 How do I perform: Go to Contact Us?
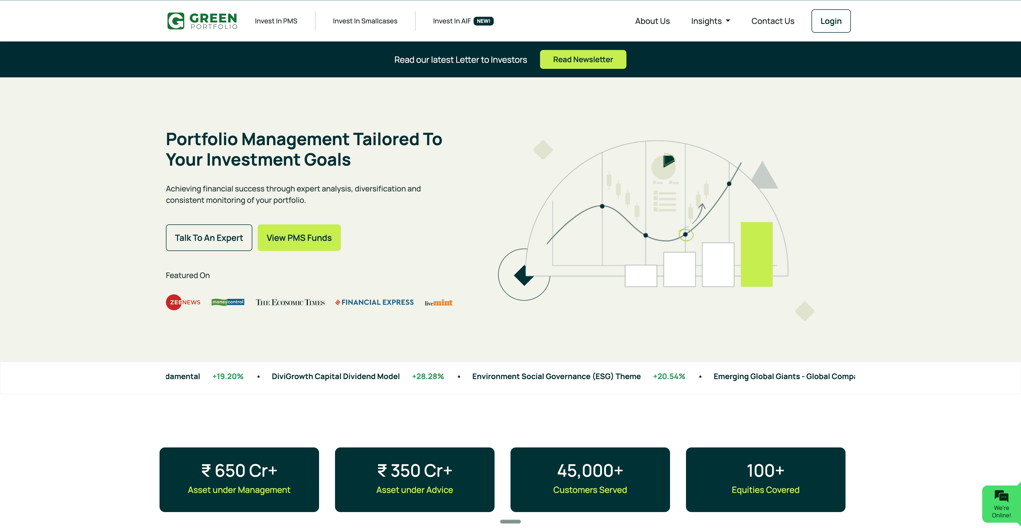point(772,21)
